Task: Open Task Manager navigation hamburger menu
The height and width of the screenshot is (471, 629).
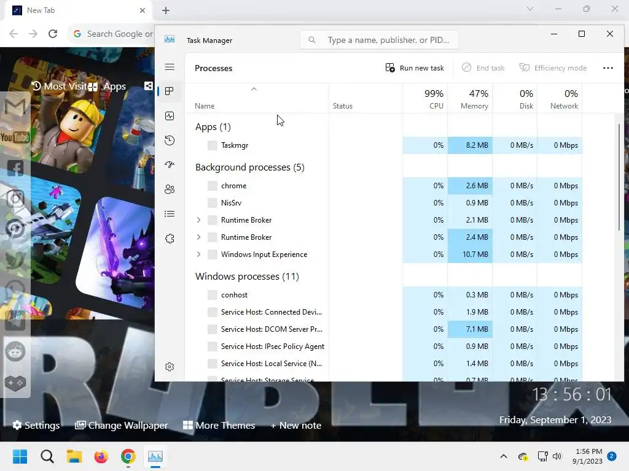Action: pos(170,67)
